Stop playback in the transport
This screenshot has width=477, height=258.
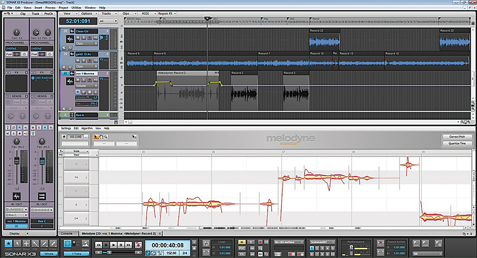click(106, 245)
